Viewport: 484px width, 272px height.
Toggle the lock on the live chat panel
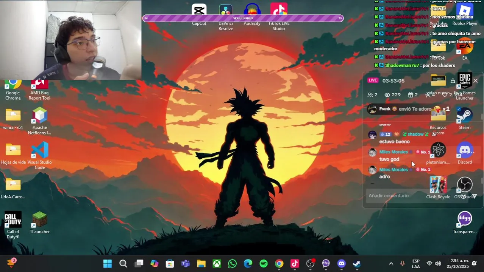click(x=453, y=81)
